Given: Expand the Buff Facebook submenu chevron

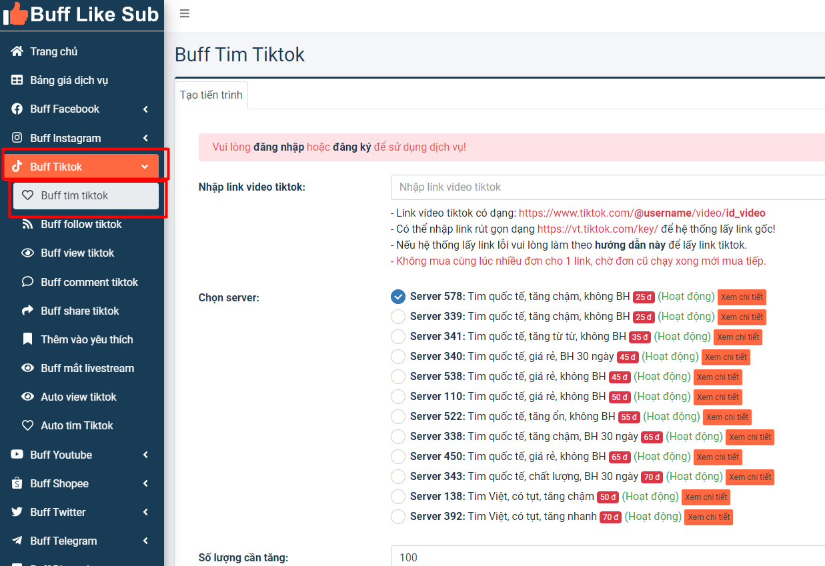Looking at the screenshot, I should (x=145, y=109).
